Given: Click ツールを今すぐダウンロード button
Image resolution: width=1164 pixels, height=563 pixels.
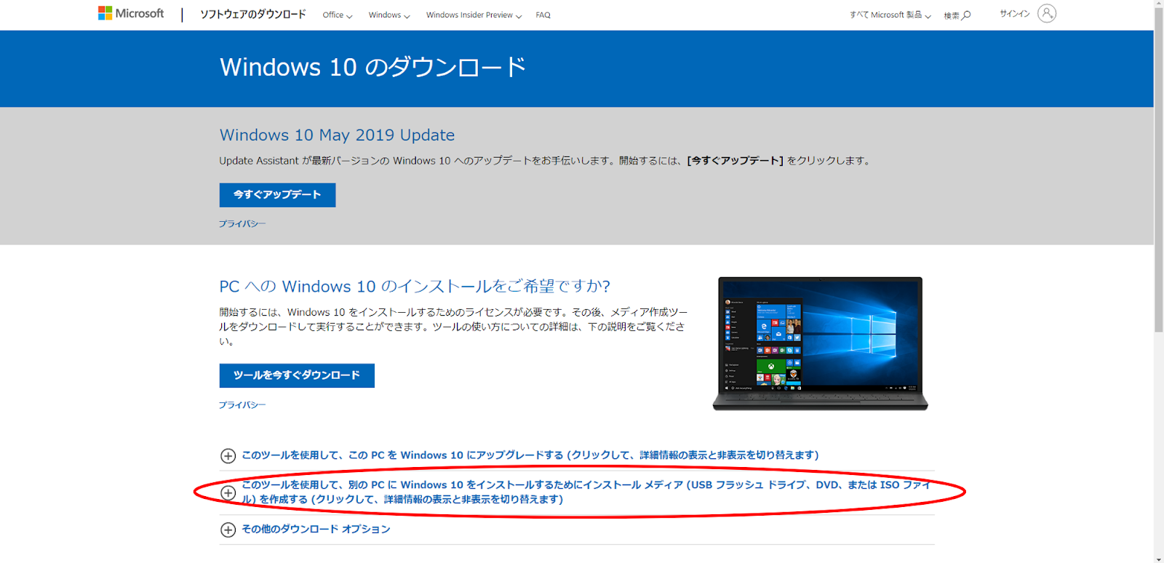Looking at the screenshot, I should pos(297,375).
